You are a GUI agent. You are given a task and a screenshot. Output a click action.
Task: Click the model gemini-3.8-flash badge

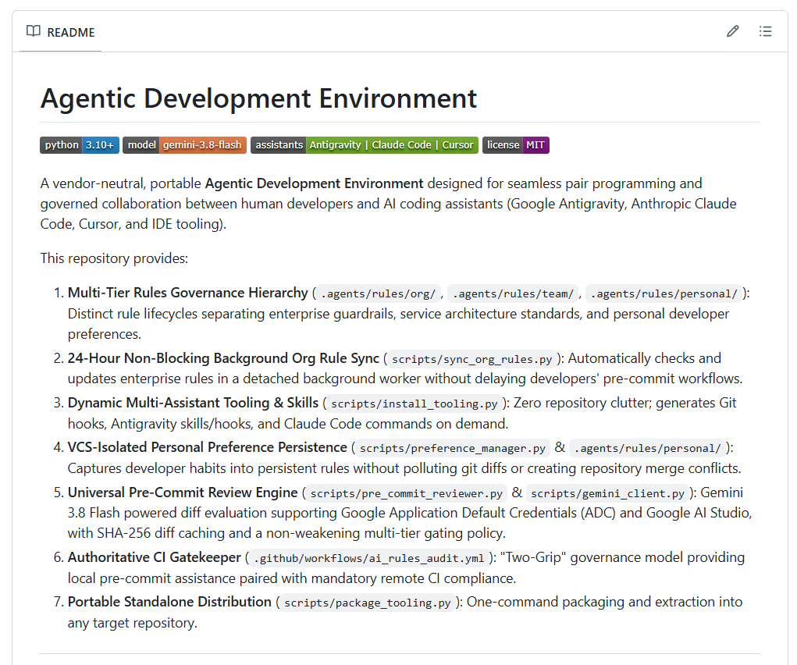coord(184,145)
